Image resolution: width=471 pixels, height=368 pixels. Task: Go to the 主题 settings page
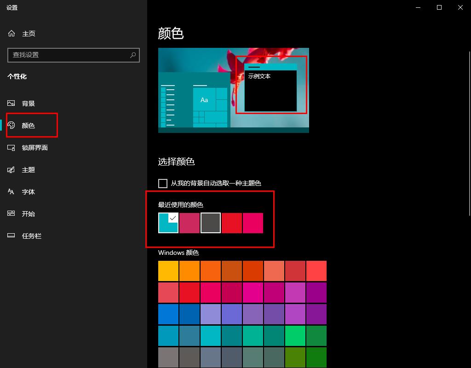point(28,170)
